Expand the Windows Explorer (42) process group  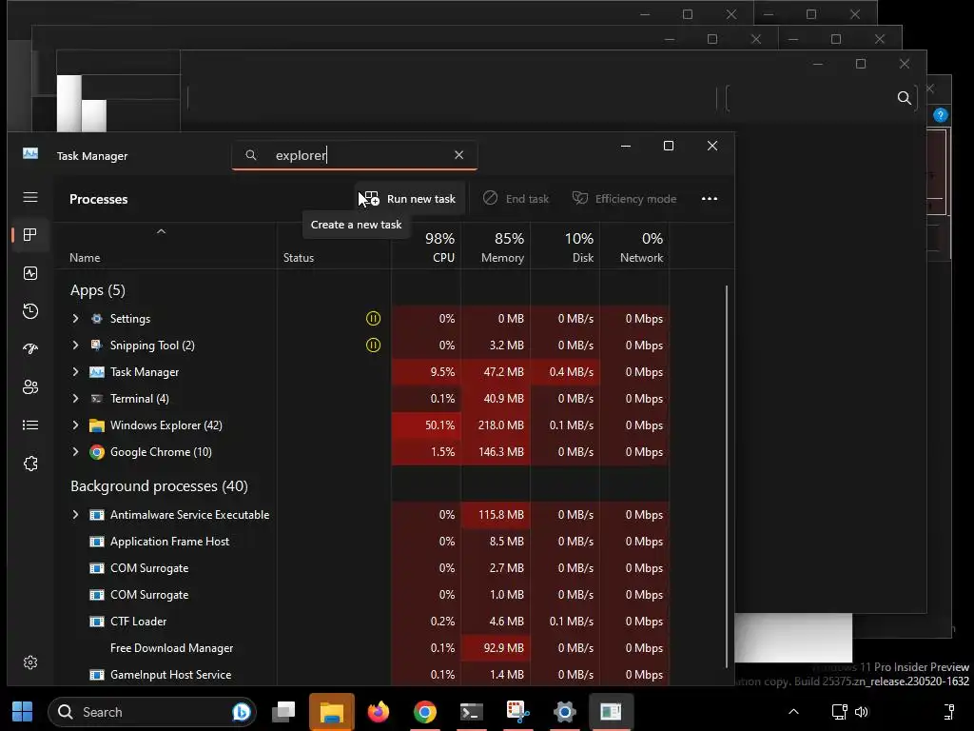coord(75,425)
